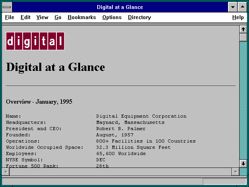
Task: Click the 'Digital at a Glance' page heading
Action: click(55, 67)
